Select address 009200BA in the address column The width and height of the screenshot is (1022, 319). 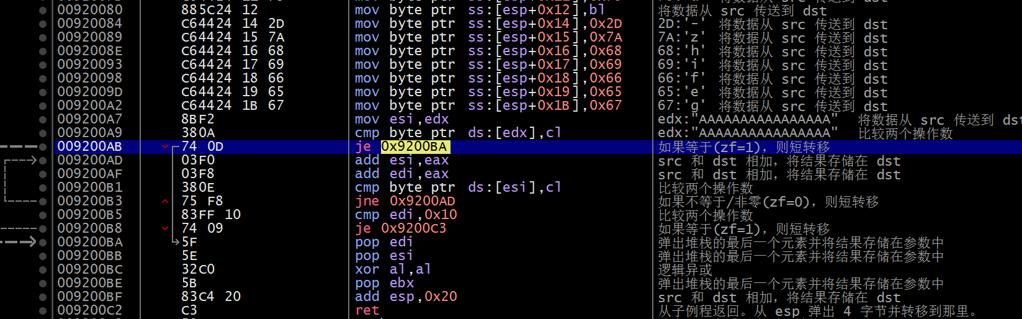[x=90, y=242]
